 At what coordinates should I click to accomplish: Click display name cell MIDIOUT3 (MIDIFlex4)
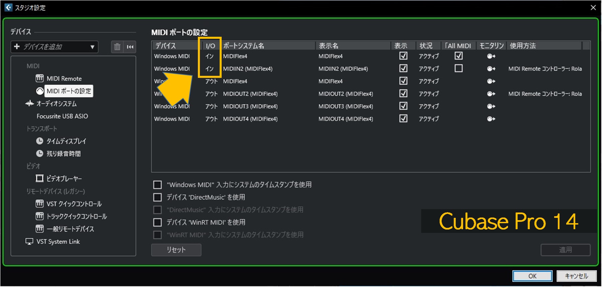(x=346, y=106)
